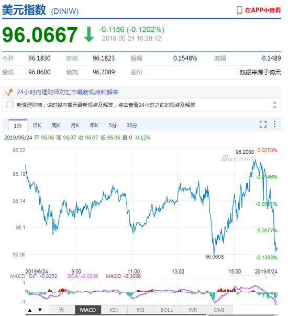Switch to the 日K chart tab
Image resolution: width=288 pixels, height=316 pixels.
pos(37,126)
